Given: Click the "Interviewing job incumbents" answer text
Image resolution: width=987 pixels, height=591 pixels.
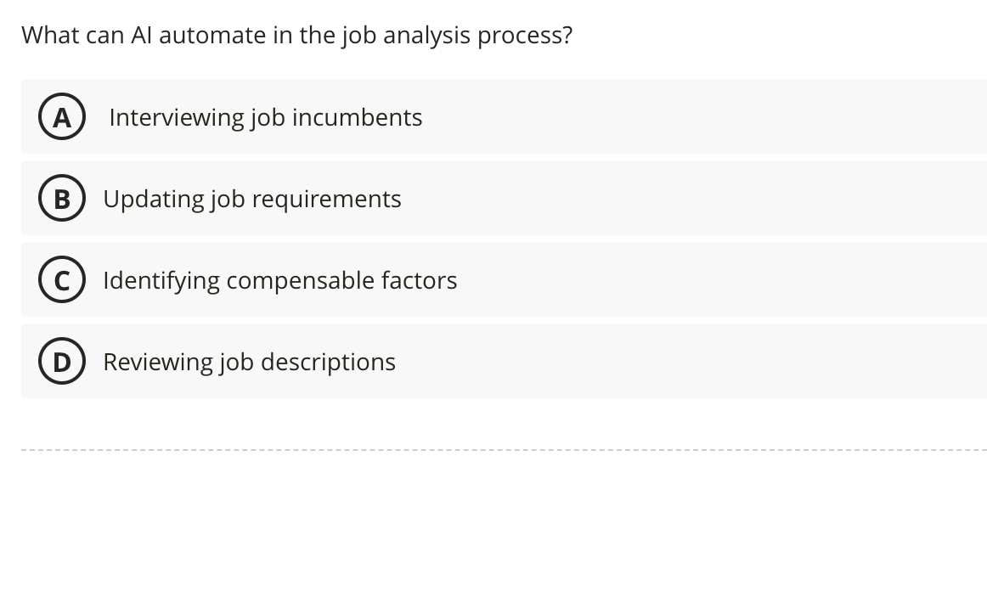Looking at the screenshot, I should pos(265,117).
